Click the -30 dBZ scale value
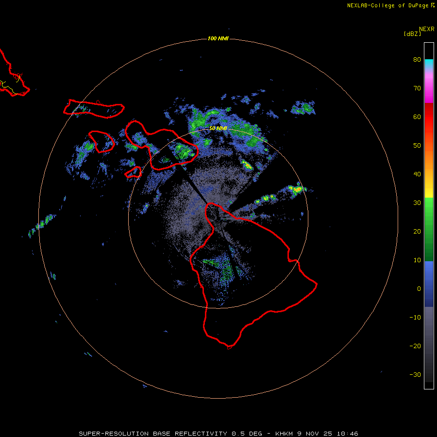The image size is (437, 437). pos(415,374)
